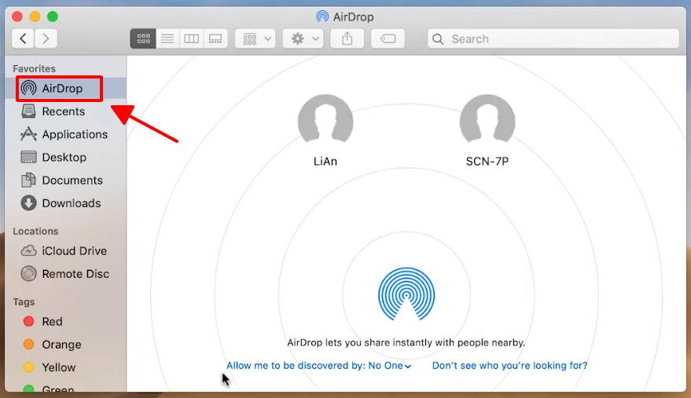The width and height of the screenshot is (691, 398).
Task: Click the green full-screen window button
Action: [x=53, y=16]
